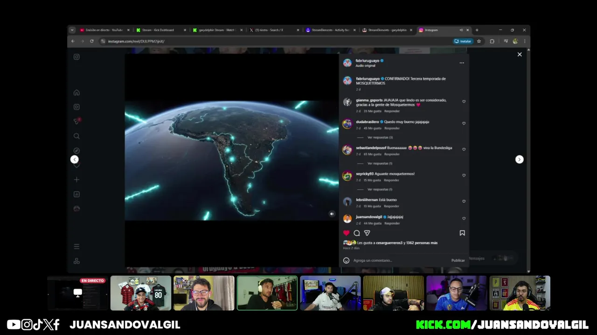Open the emoji picker in the comment box
597x335 pixels.
346,261
